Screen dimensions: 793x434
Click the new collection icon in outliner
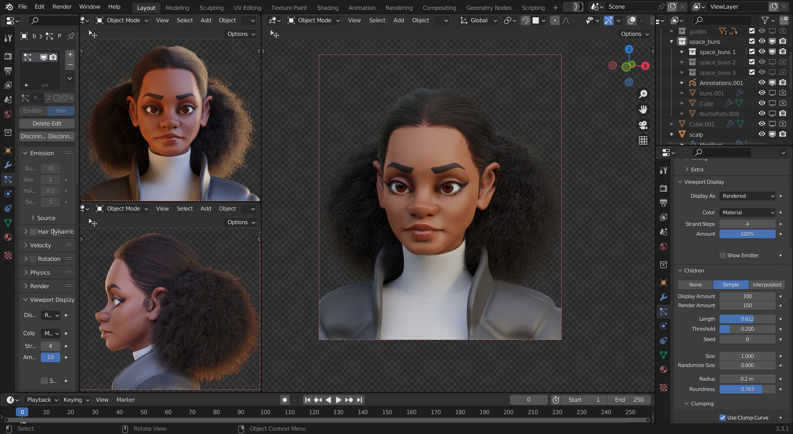(784, 20)
